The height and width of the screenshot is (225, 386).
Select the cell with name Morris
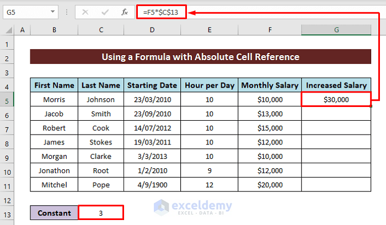[54, 99]
